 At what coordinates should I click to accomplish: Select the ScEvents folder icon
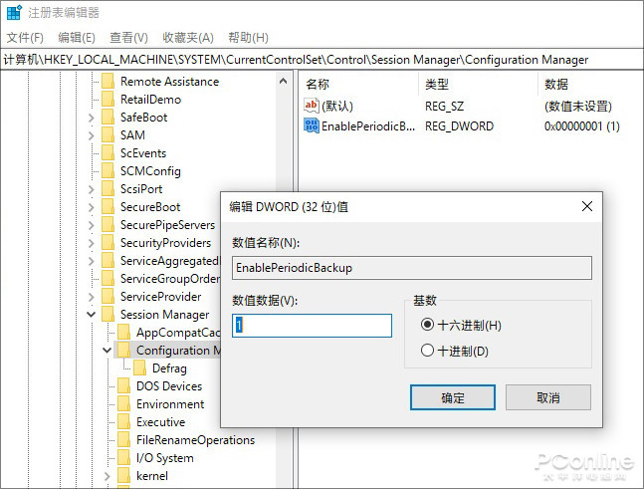[x=108, y=152]
